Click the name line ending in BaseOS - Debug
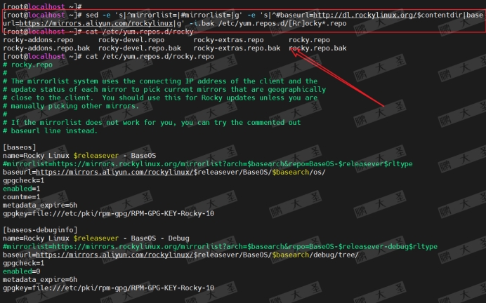The image size is (486, 303). 105,238
